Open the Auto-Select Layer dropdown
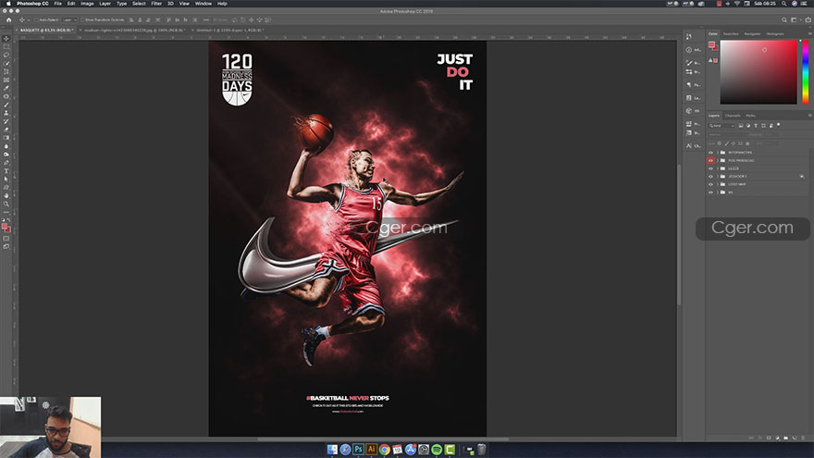This screenshot has height=458, width=814. pyautogui.click(x=69, y=19)
